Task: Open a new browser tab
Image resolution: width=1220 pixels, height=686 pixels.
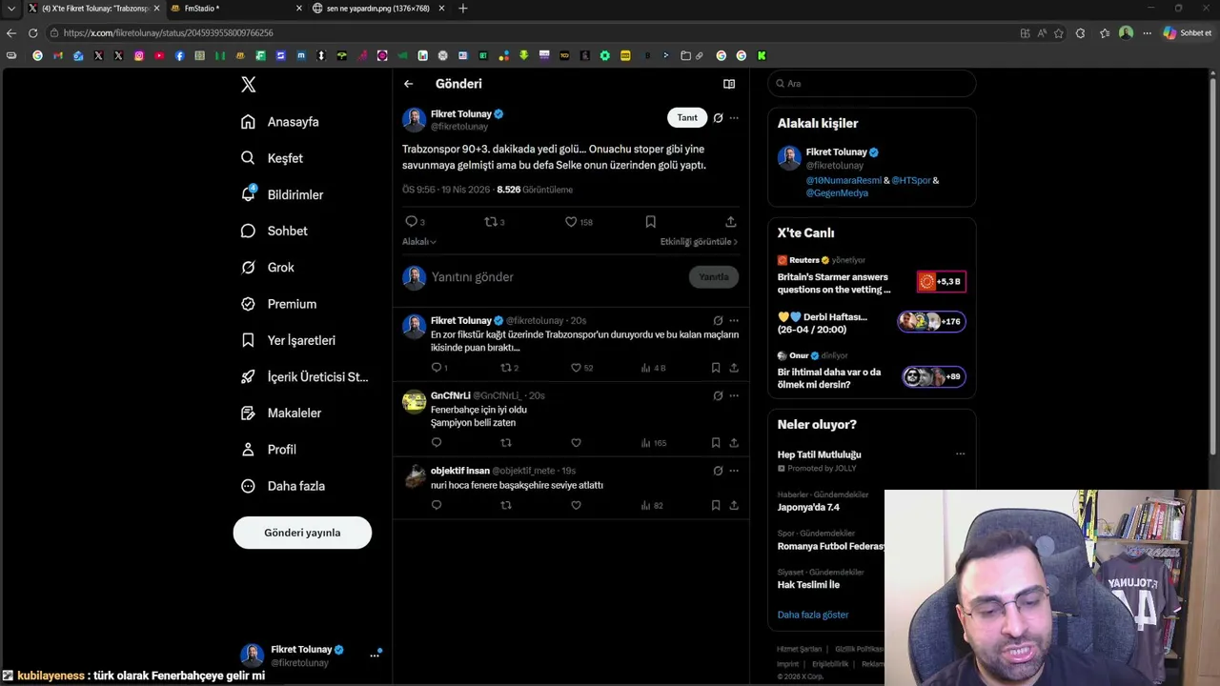Action: 463,9
